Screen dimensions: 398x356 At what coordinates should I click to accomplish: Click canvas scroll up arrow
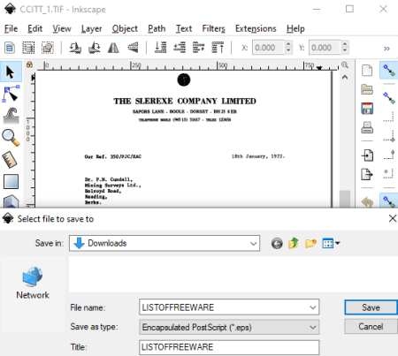tap(345, 78)
